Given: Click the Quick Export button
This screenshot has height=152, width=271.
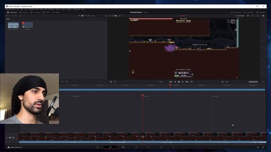Looking at the screenshot, I should pyautogui.click(x=236, y=12).
